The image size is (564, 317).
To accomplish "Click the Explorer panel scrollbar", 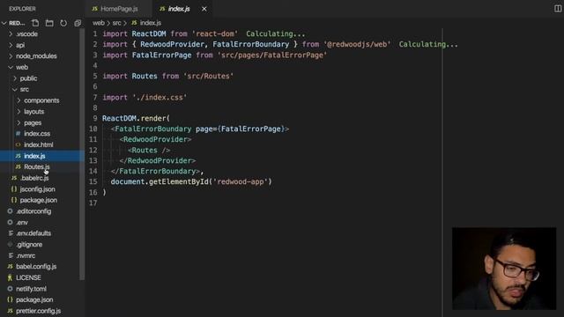I will point(82,154).
